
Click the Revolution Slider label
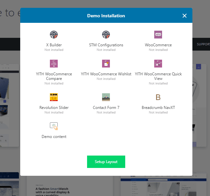click(x=54, y=108)
